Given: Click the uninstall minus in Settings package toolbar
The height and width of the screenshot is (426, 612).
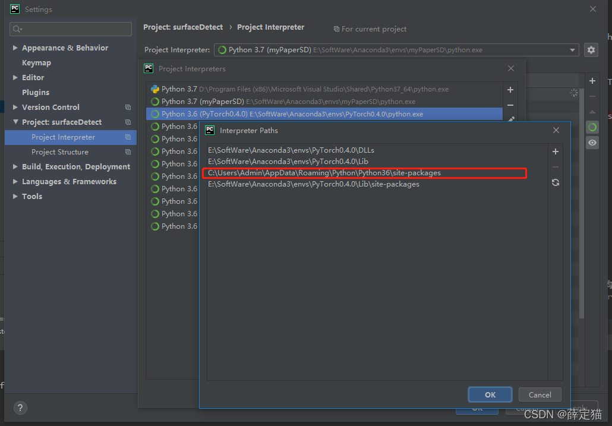Looking at the screenshot, I should coord(592,96).
